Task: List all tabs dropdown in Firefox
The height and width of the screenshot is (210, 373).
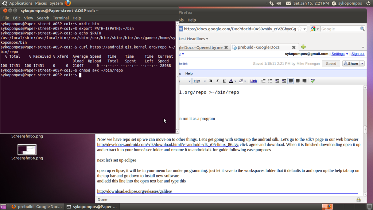Action: 363,47
